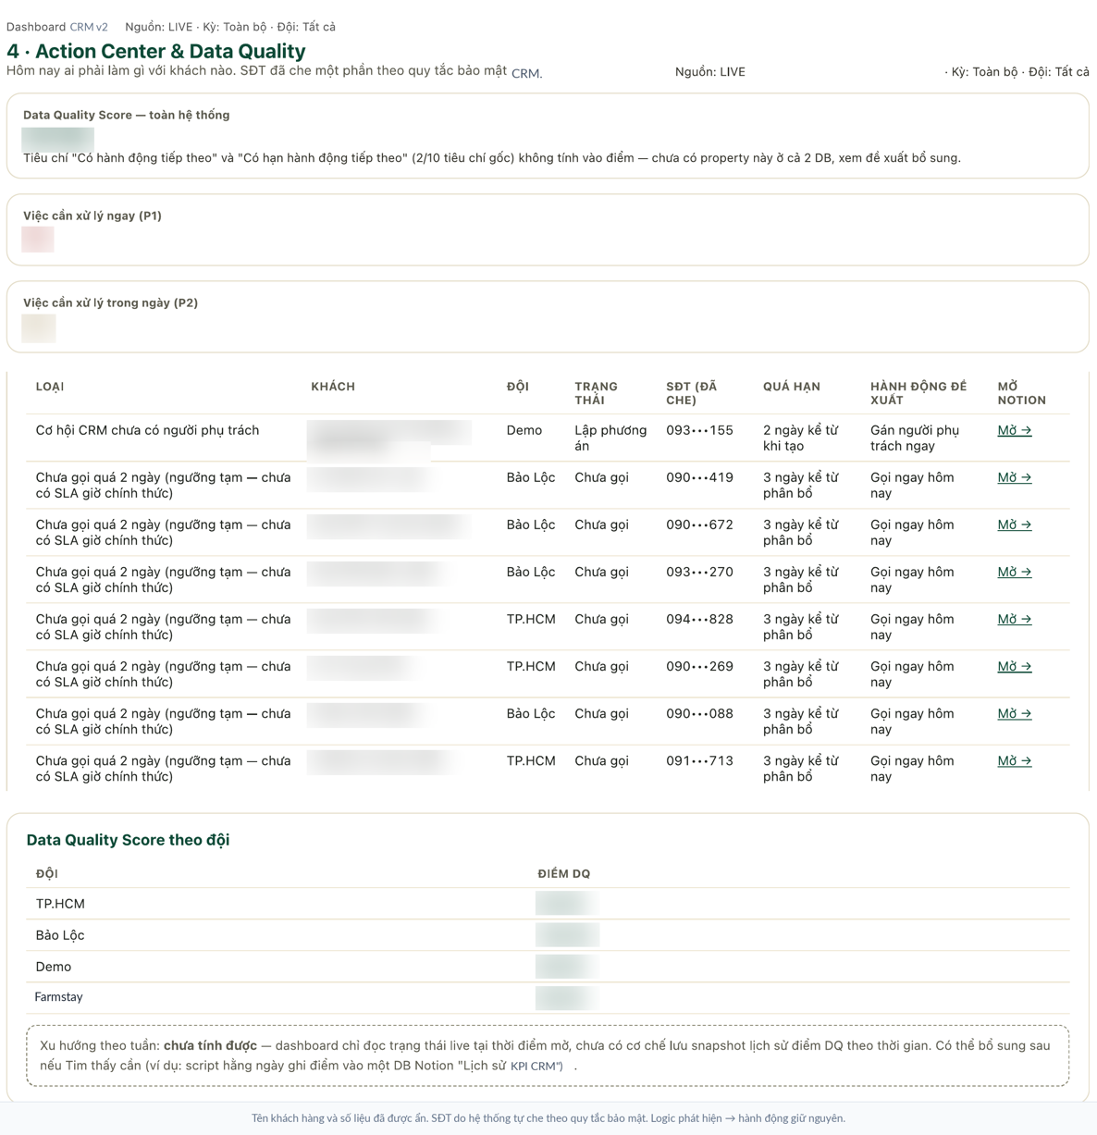The height and width of the screenshot is (1135, 1097).
Task: Select masked phone number 091•••713
Action: (699, 760)
